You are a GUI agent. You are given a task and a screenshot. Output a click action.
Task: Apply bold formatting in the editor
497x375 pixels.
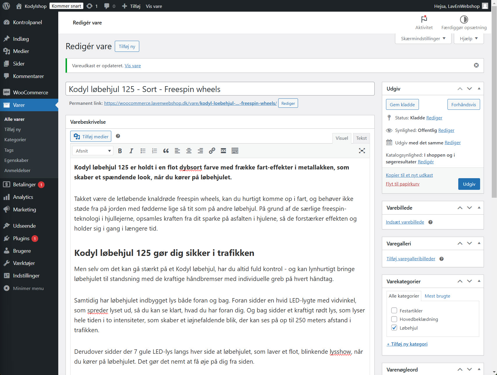[120, 151]
